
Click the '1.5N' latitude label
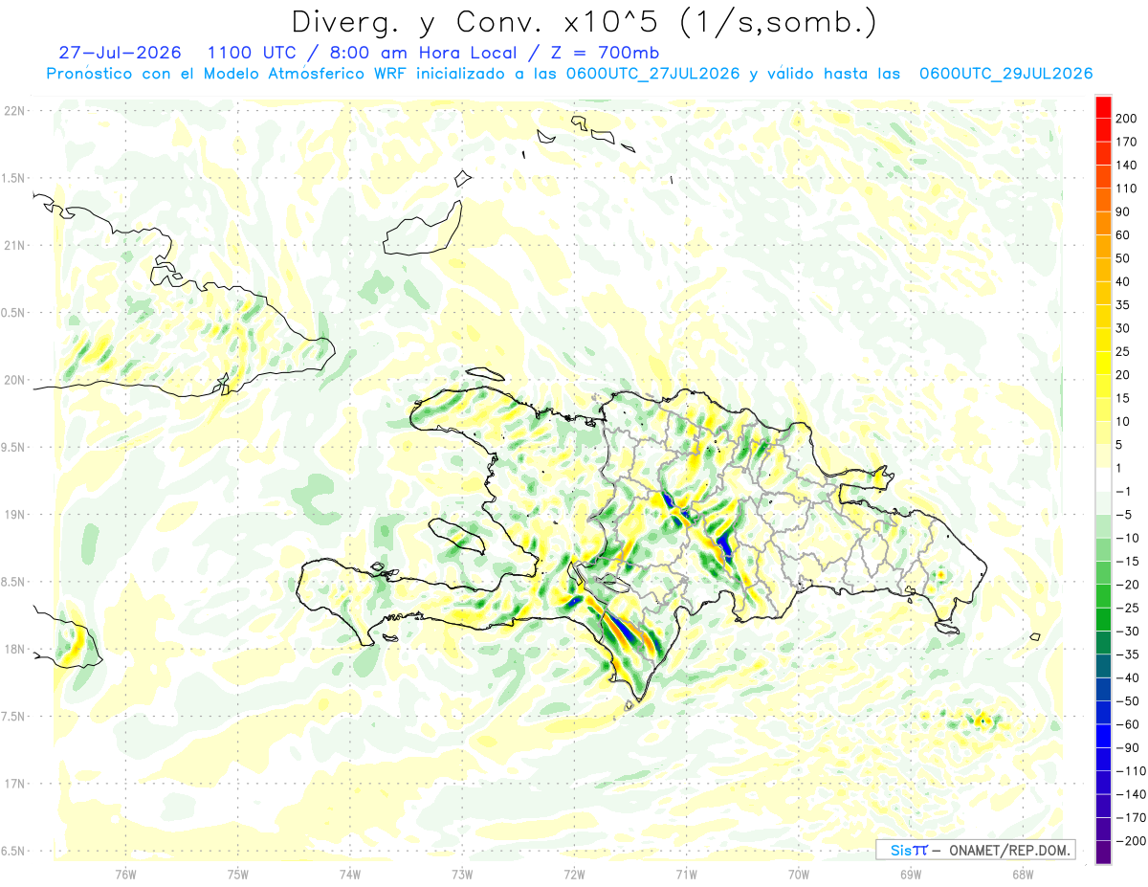tap(14, 178)
